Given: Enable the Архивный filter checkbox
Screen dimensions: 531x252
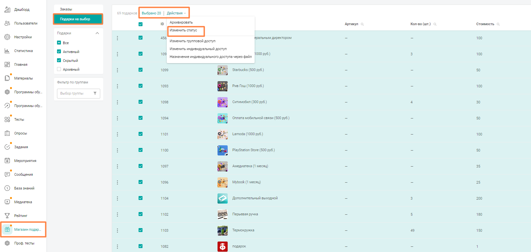Looking at the screenshot, I should point(59,69).
